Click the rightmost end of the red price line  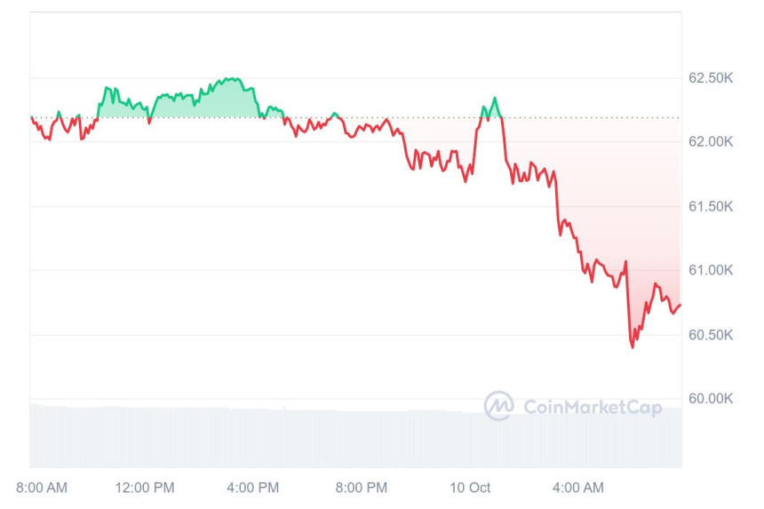[680, 306]
